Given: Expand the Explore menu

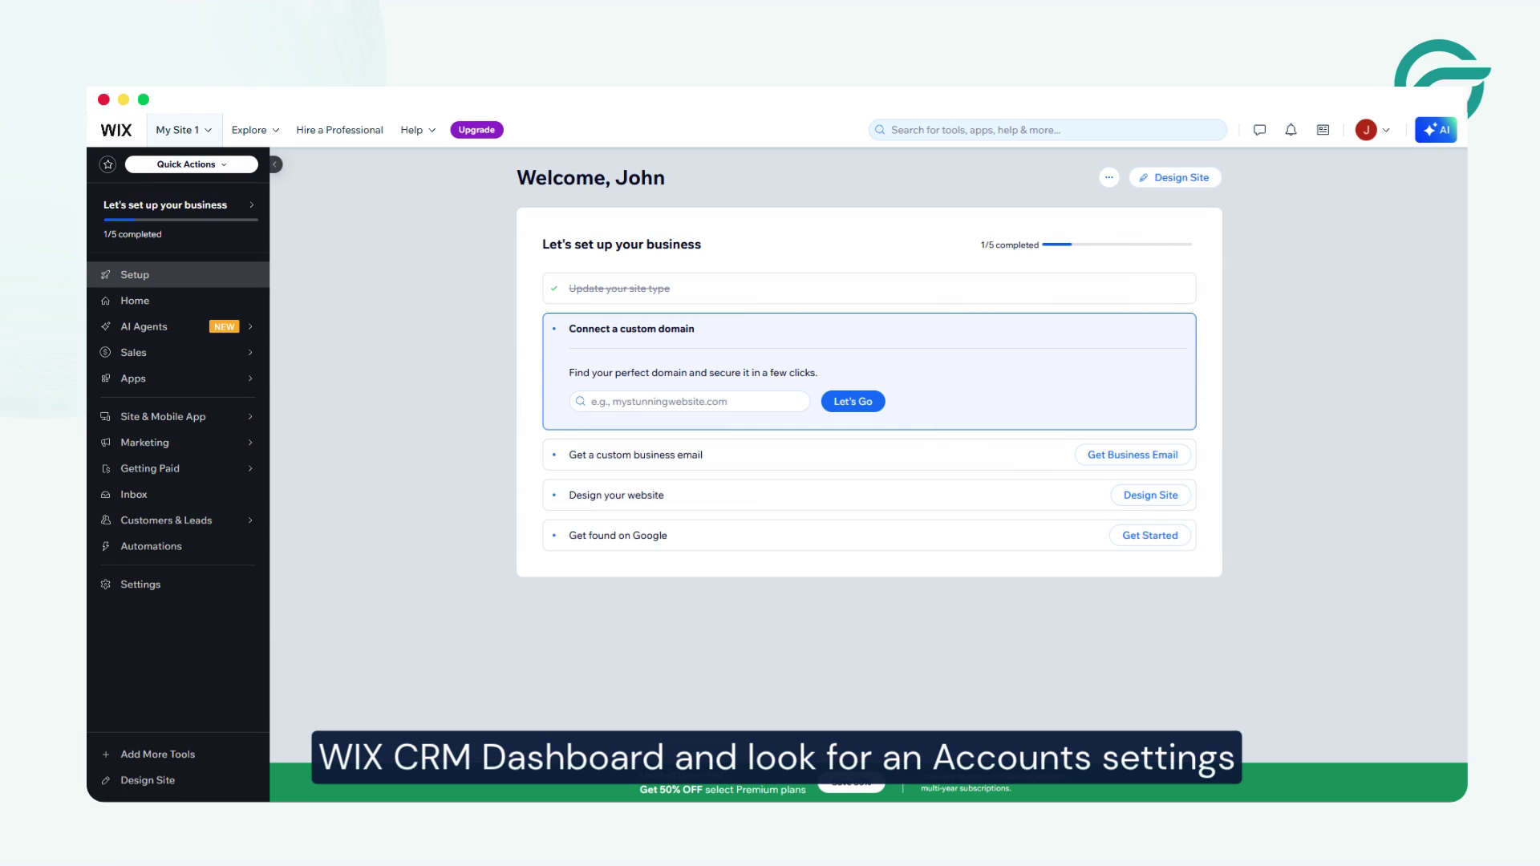Looking at the screenshot, I should tap(255, 130).
